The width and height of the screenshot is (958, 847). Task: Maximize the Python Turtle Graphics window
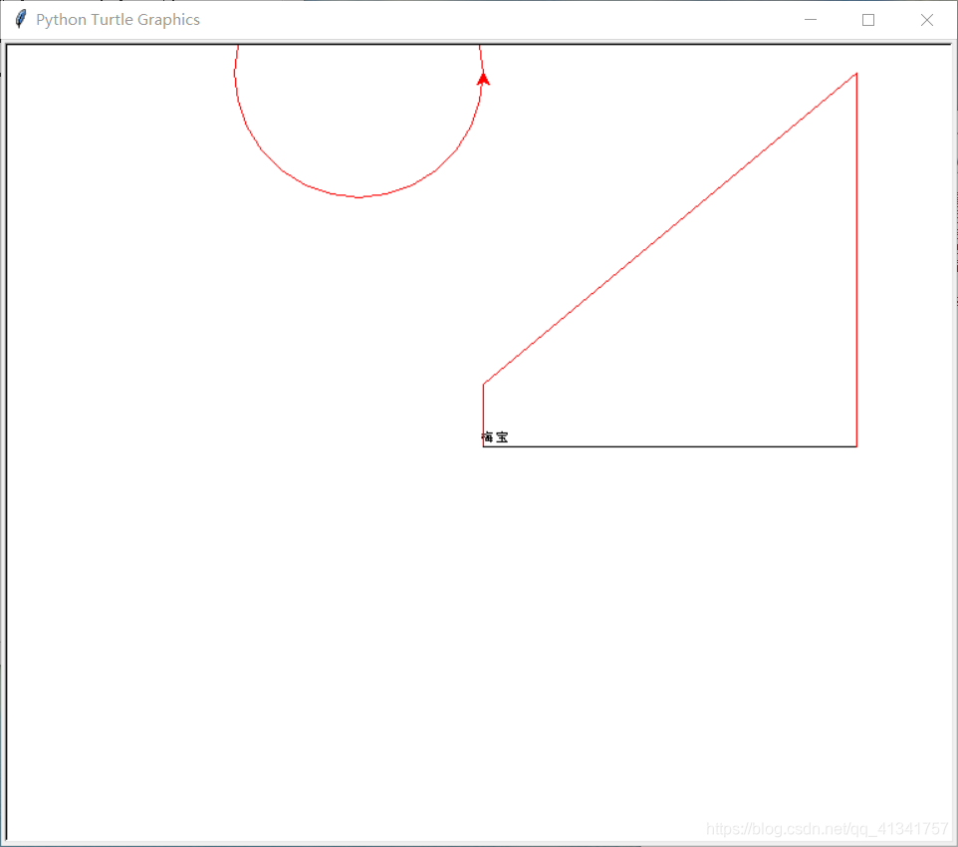[x=868, y=20]
